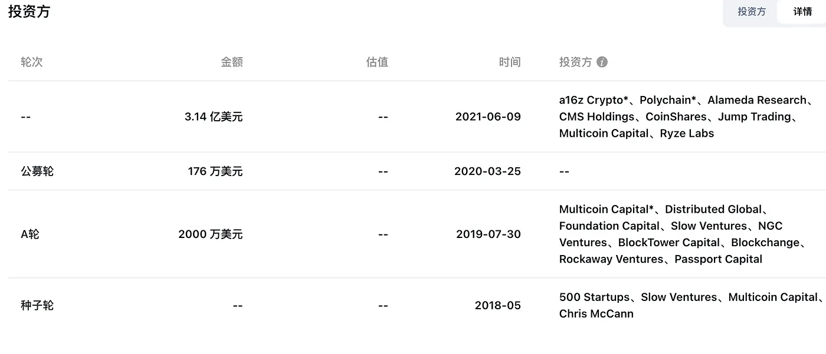This screenshot has width=826, height=354.
Task: Click the 轮次 column header
Action: tap(32, 62)
